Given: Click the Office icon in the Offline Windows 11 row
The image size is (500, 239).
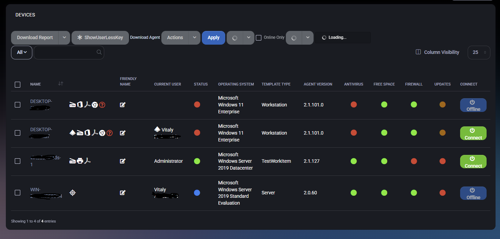Looking at the screenshot, I should pyautogui.click(x=80, y=105).
